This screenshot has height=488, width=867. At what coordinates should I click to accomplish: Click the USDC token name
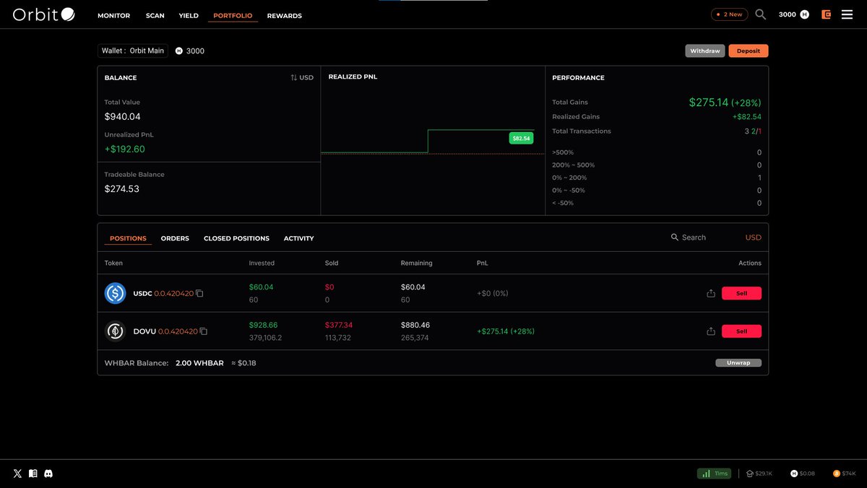(x=142, y=294)
